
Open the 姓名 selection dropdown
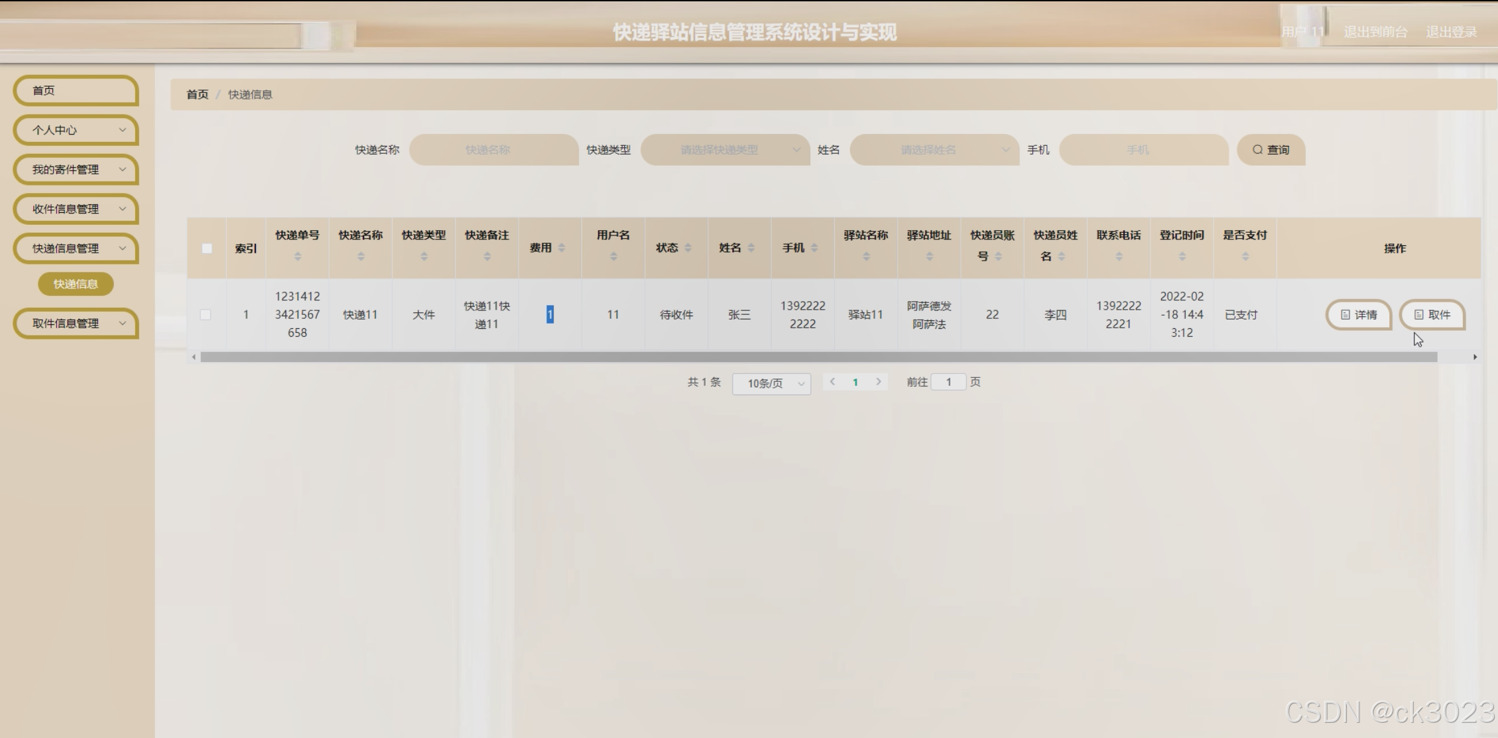[x=934, y=150]
